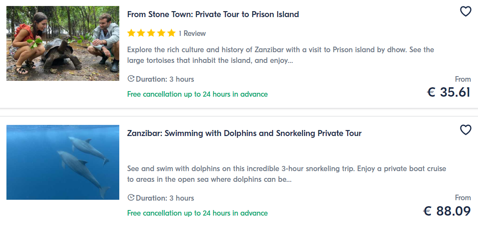Open 'Zanzibar: Swimming with Dolphins and Snorkeling' title

[x=244, y=133]
